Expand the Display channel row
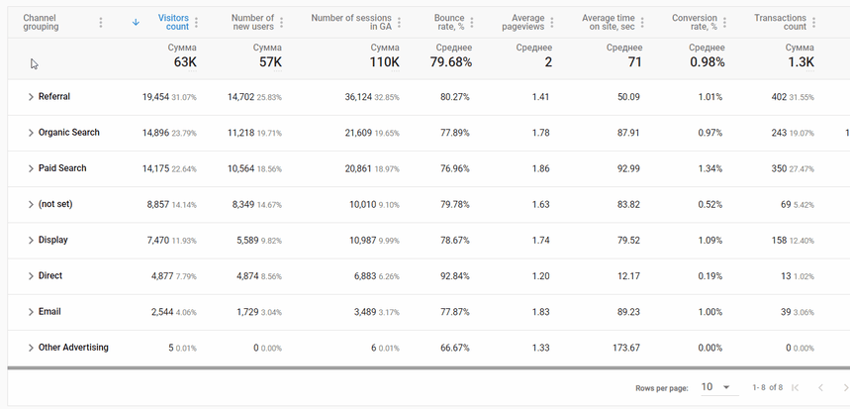The width and height of the screenshot is (850, 409). click(31, 240)
